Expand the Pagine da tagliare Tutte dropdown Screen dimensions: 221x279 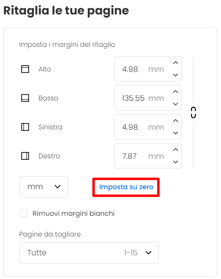click(x=89, y=253)
